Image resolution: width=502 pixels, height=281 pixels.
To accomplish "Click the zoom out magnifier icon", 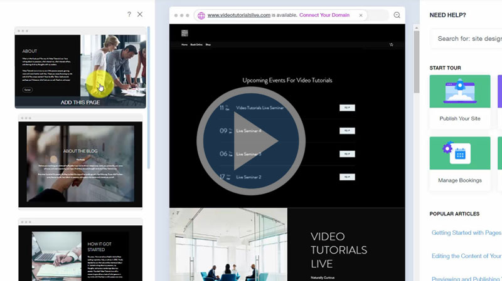I will pyautogui.click(x=397, y=15).
